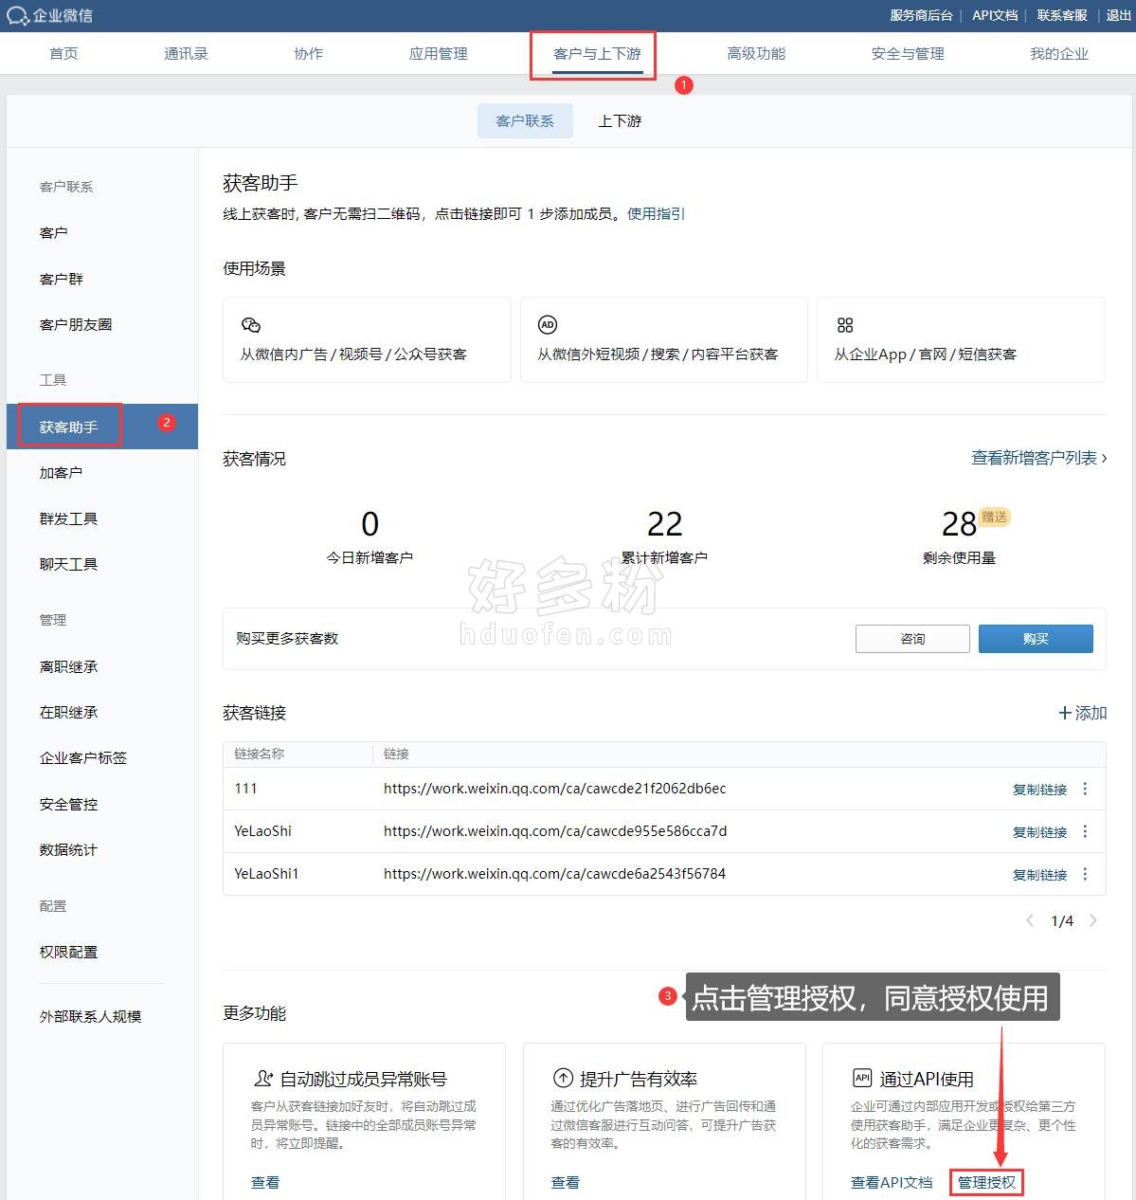Click the 咨询 button

(x=912, y=639)
